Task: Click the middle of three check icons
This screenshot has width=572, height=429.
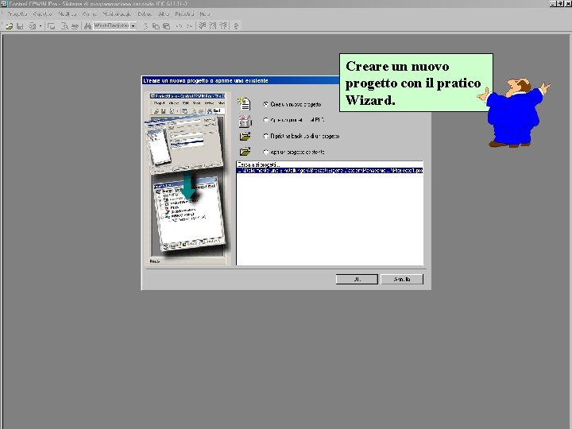Action: tap(213, 26)
